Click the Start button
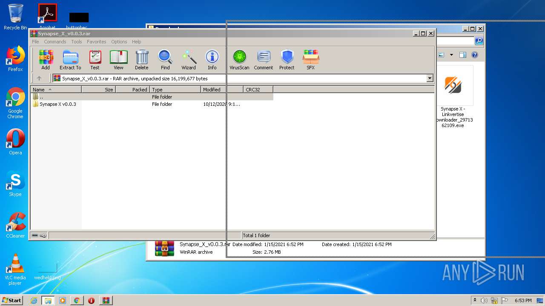This screenshot has height=306, width=545. tap(11, 300)
